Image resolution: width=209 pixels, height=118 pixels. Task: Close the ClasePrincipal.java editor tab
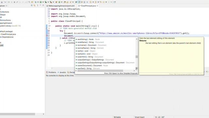click(97, 6)
